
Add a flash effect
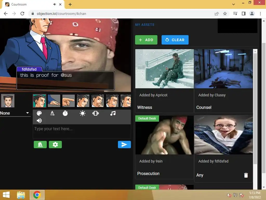(82, 113)
